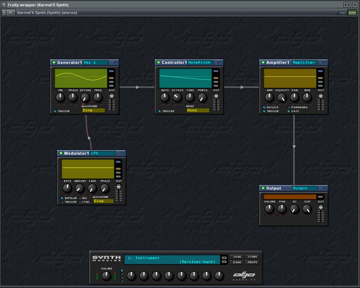Click Generator1 DETUNE knob

(x=85, y=98)
